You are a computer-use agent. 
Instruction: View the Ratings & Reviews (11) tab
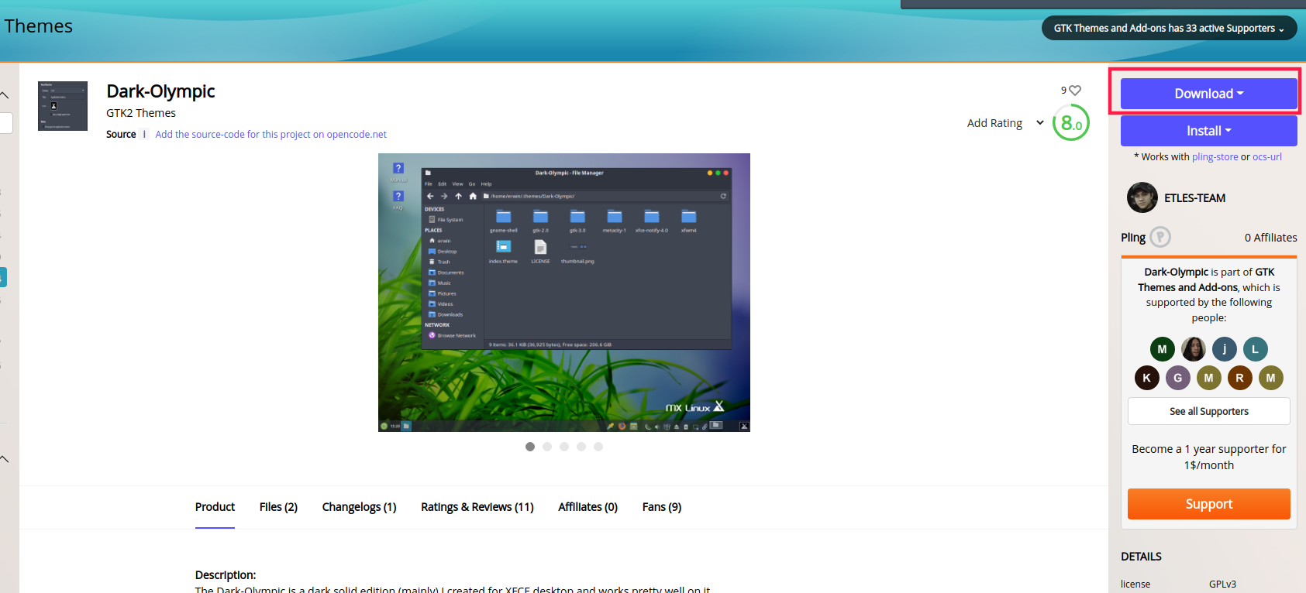477,507
